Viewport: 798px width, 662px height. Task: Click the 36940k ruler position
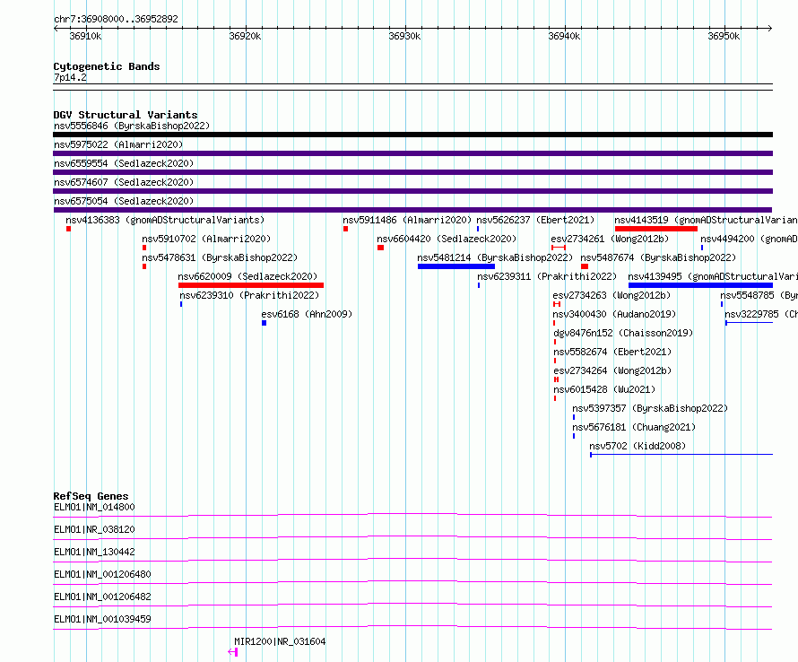(564, 36)
